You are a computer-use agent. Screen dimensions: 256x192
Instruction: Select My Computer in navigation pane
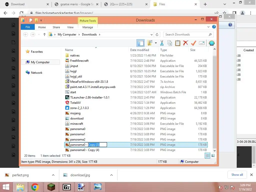pos(40,62)
